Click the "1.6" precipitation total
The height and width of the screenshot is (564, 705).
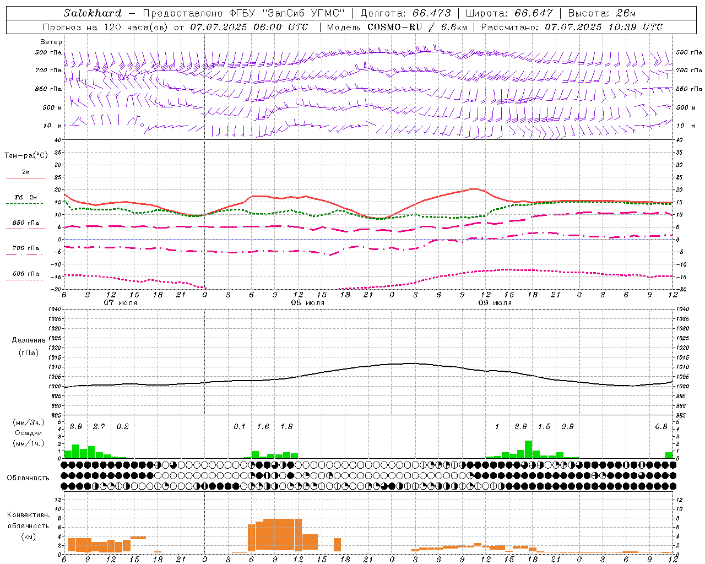coord(263,427)
